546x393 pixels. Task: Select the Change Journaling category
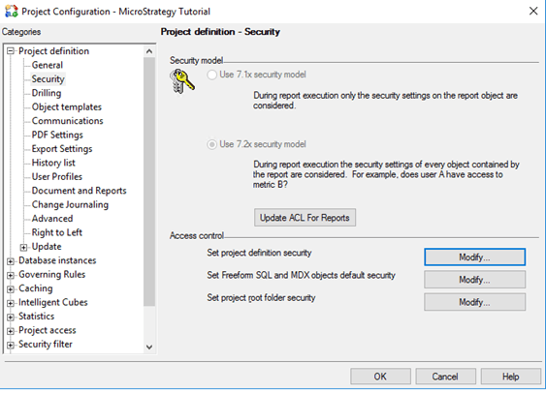click(70, 204)
